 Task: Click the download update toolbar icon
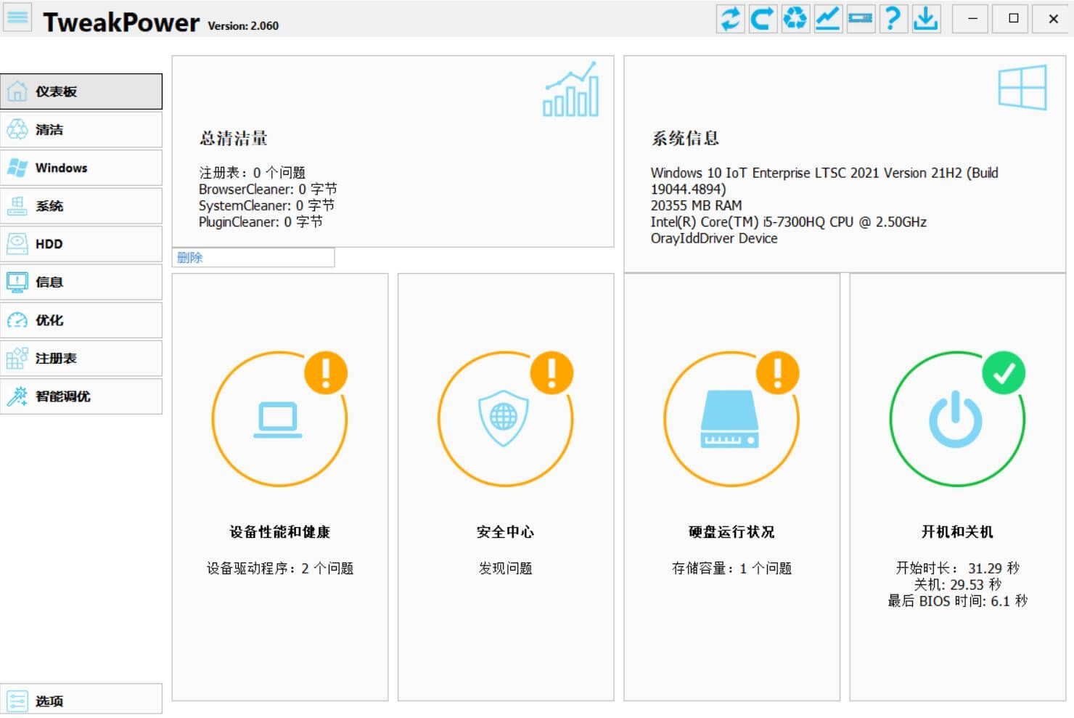[x=926, y=18]
